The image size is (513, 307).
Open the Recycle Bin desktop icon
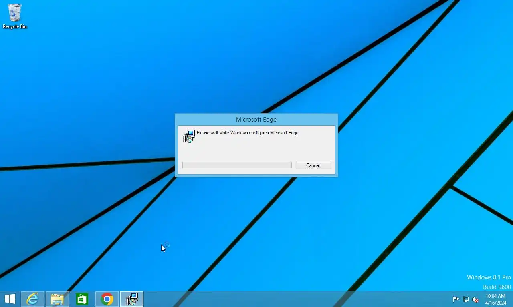tap(15, 16)
